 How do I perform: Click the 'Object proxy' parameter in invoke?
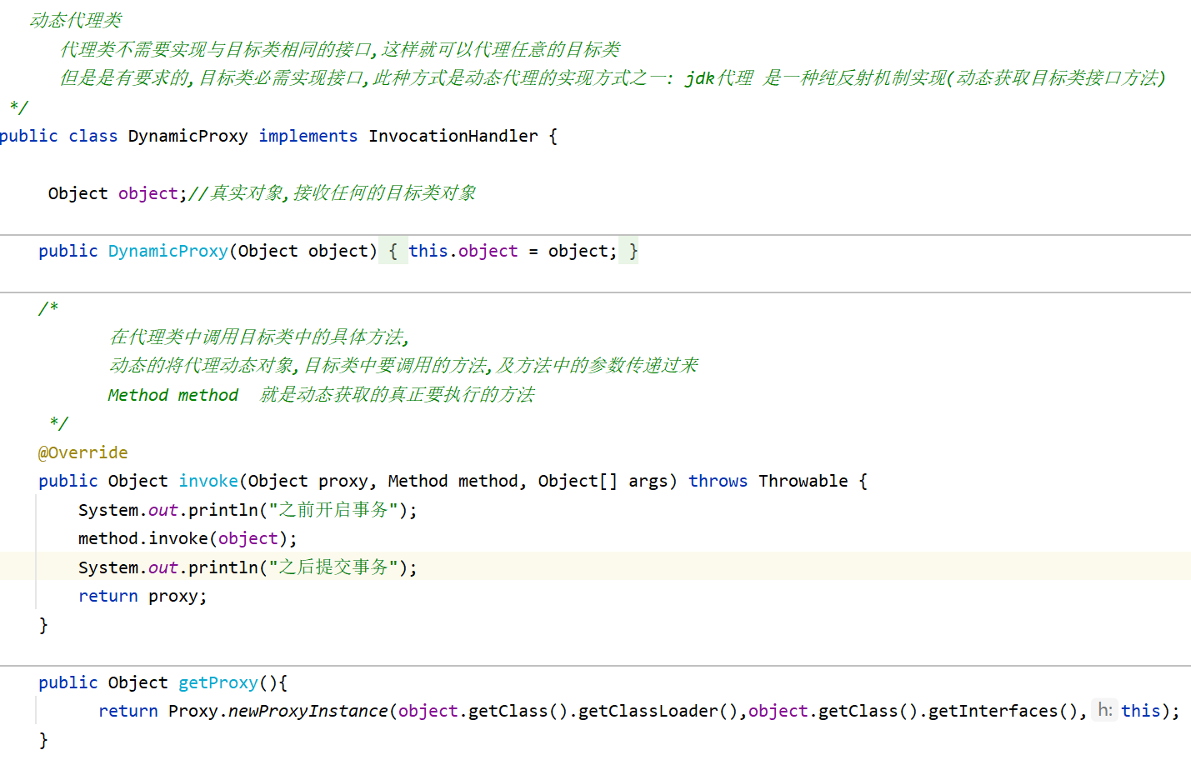308,481
